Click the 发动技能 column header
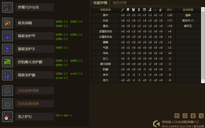Image resolution: width=205 pixels, height=128 pixels. pos(188,10)
